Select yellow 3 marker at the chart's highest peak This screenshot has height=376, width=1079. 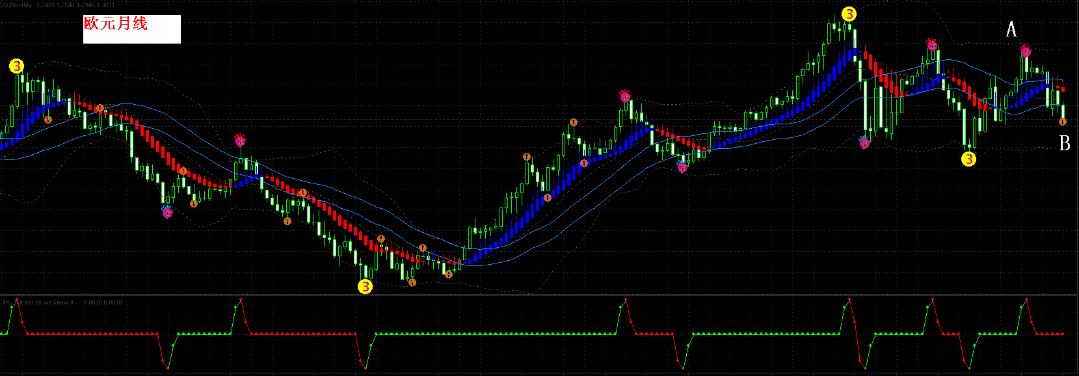pyautogui.click(x=849, y=14)
